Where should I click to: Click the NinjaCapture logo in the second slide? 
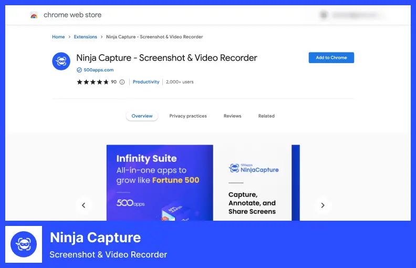254,168
